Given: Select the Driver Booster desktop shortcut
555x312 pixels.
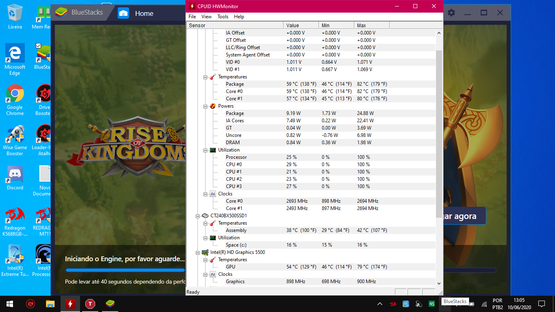Looking at the screenshot, I should (43, 100).
